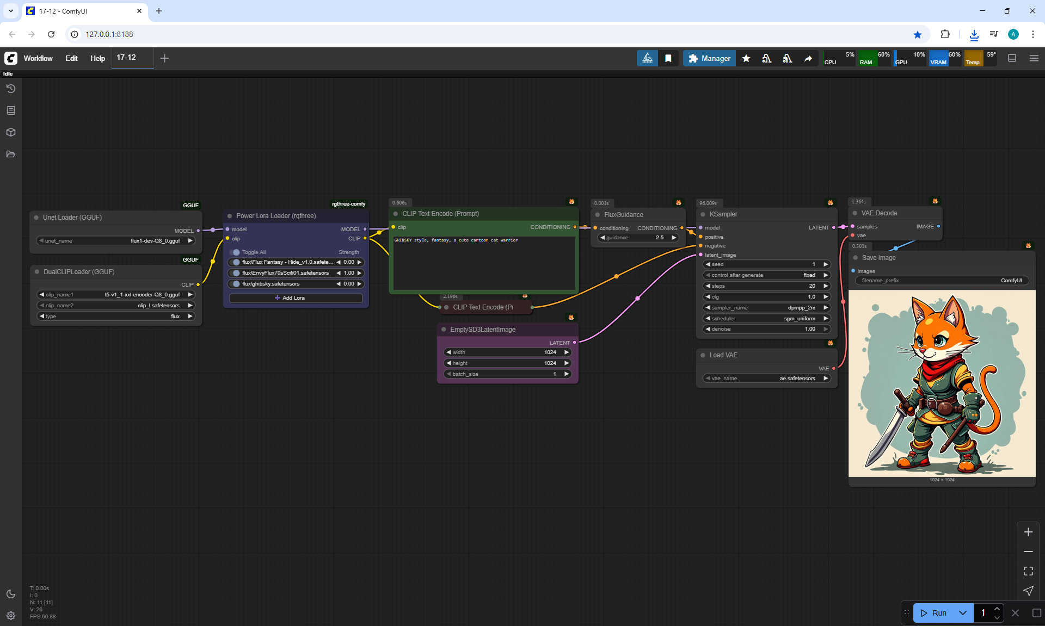
Task: Open the node library sidebar icon
Action: click(11, 110)
